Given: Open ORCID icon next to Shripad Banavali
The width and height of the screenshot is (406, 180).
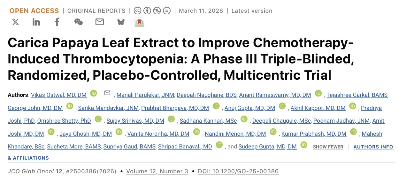Looking at the screenshot, I should 219,145.
